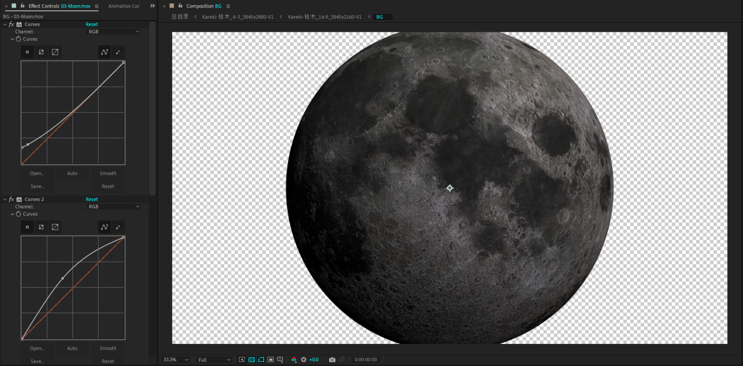Collapse the Curves property under Curves 2
Viewport: 743px width, 366px height.
(x=12, y=214)
